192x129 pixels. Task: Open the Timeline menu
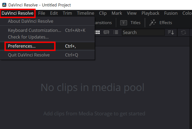coord(86,13)
